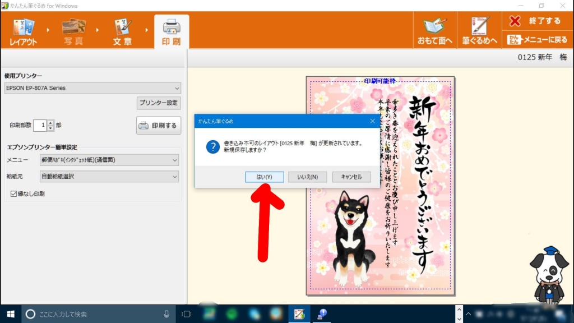574x323 pixels.
Task: Close the かんたん筆ぐるめ dialog with X
Action: coord(372,121)
